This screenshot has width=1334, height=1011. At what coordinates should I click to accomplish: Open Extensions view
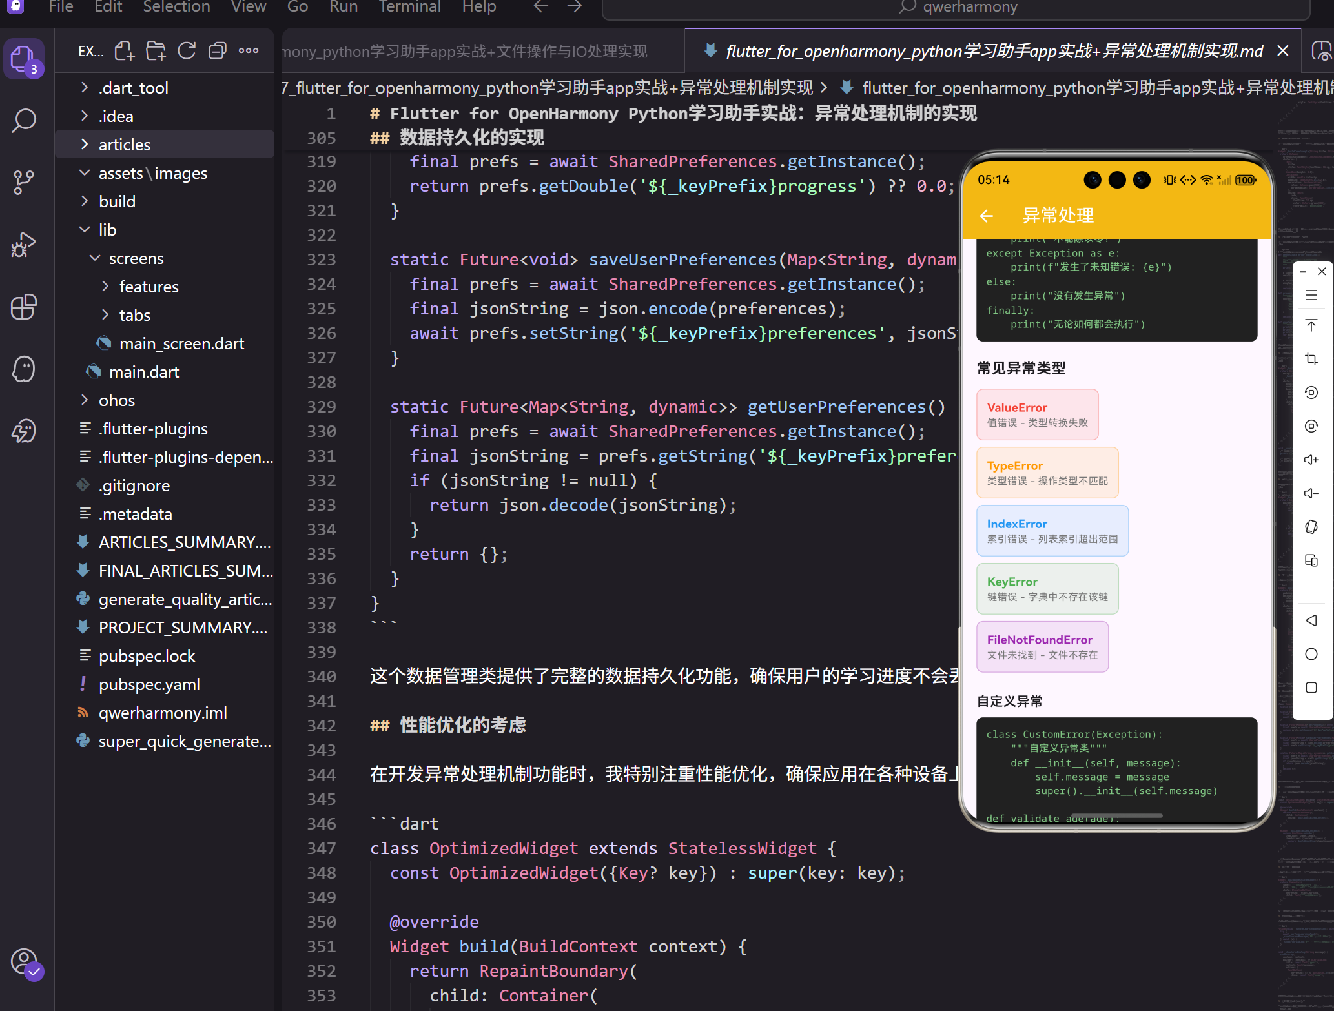pyautogui.click(x=24, y=306)
